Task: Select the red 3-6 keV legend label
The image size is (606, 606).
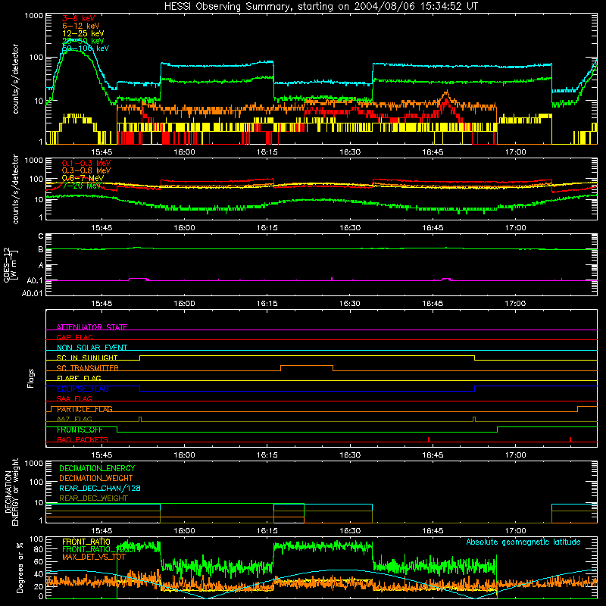Action: click(x=79, y=18)
